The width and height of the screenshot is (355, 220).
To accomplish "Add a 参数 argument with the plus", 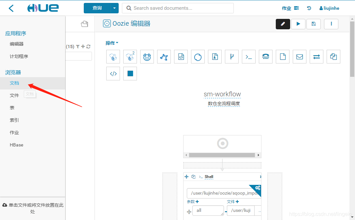I will pyautogui.click(x=197, y=201).
